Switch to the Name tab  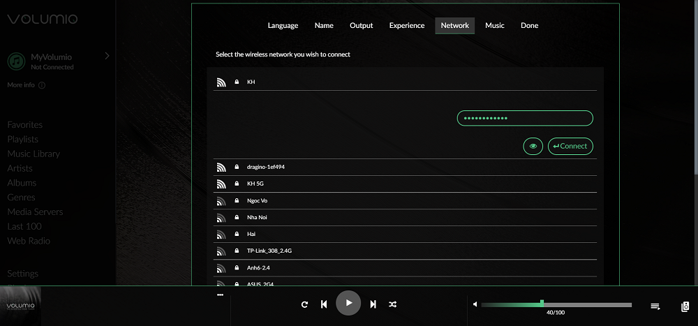(324, 25)
